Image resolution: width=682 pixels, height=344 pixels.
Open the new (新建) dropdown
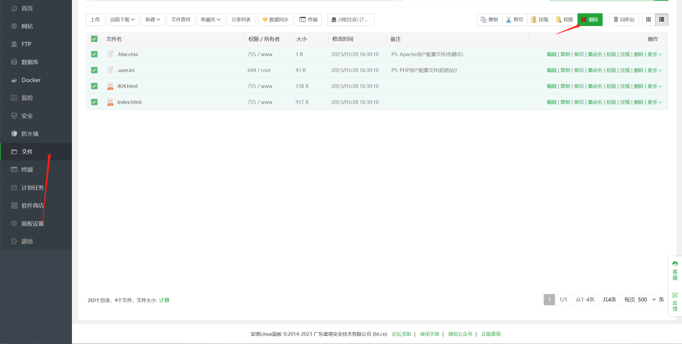click(153, 20)
